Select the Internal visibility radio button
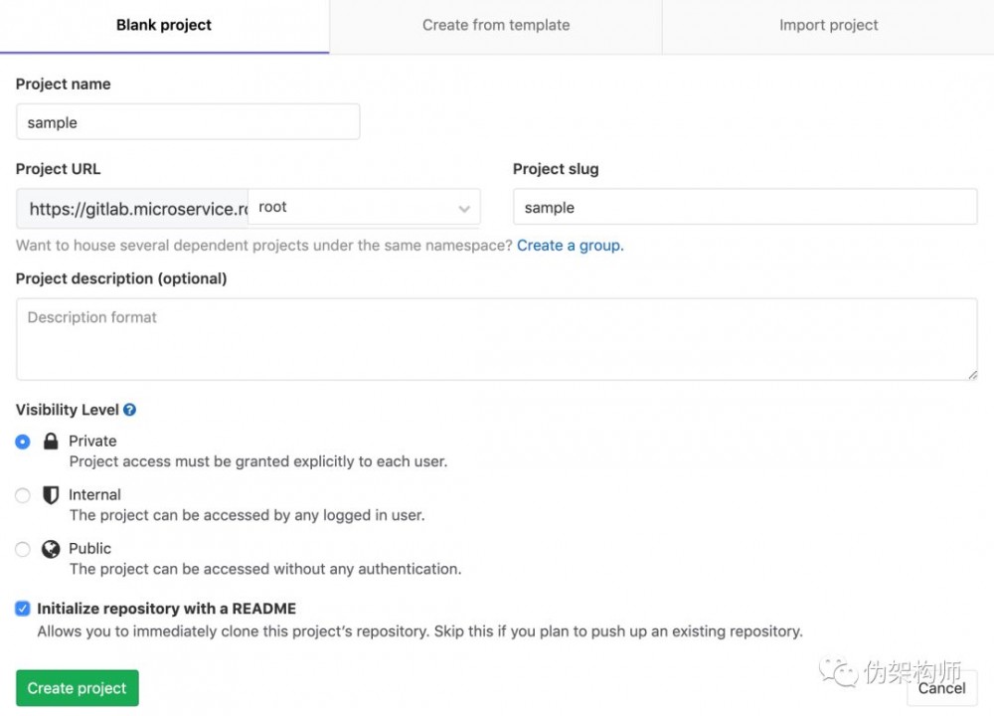Image resolution: width=994 pixels, height=716 pixels. 23,495
